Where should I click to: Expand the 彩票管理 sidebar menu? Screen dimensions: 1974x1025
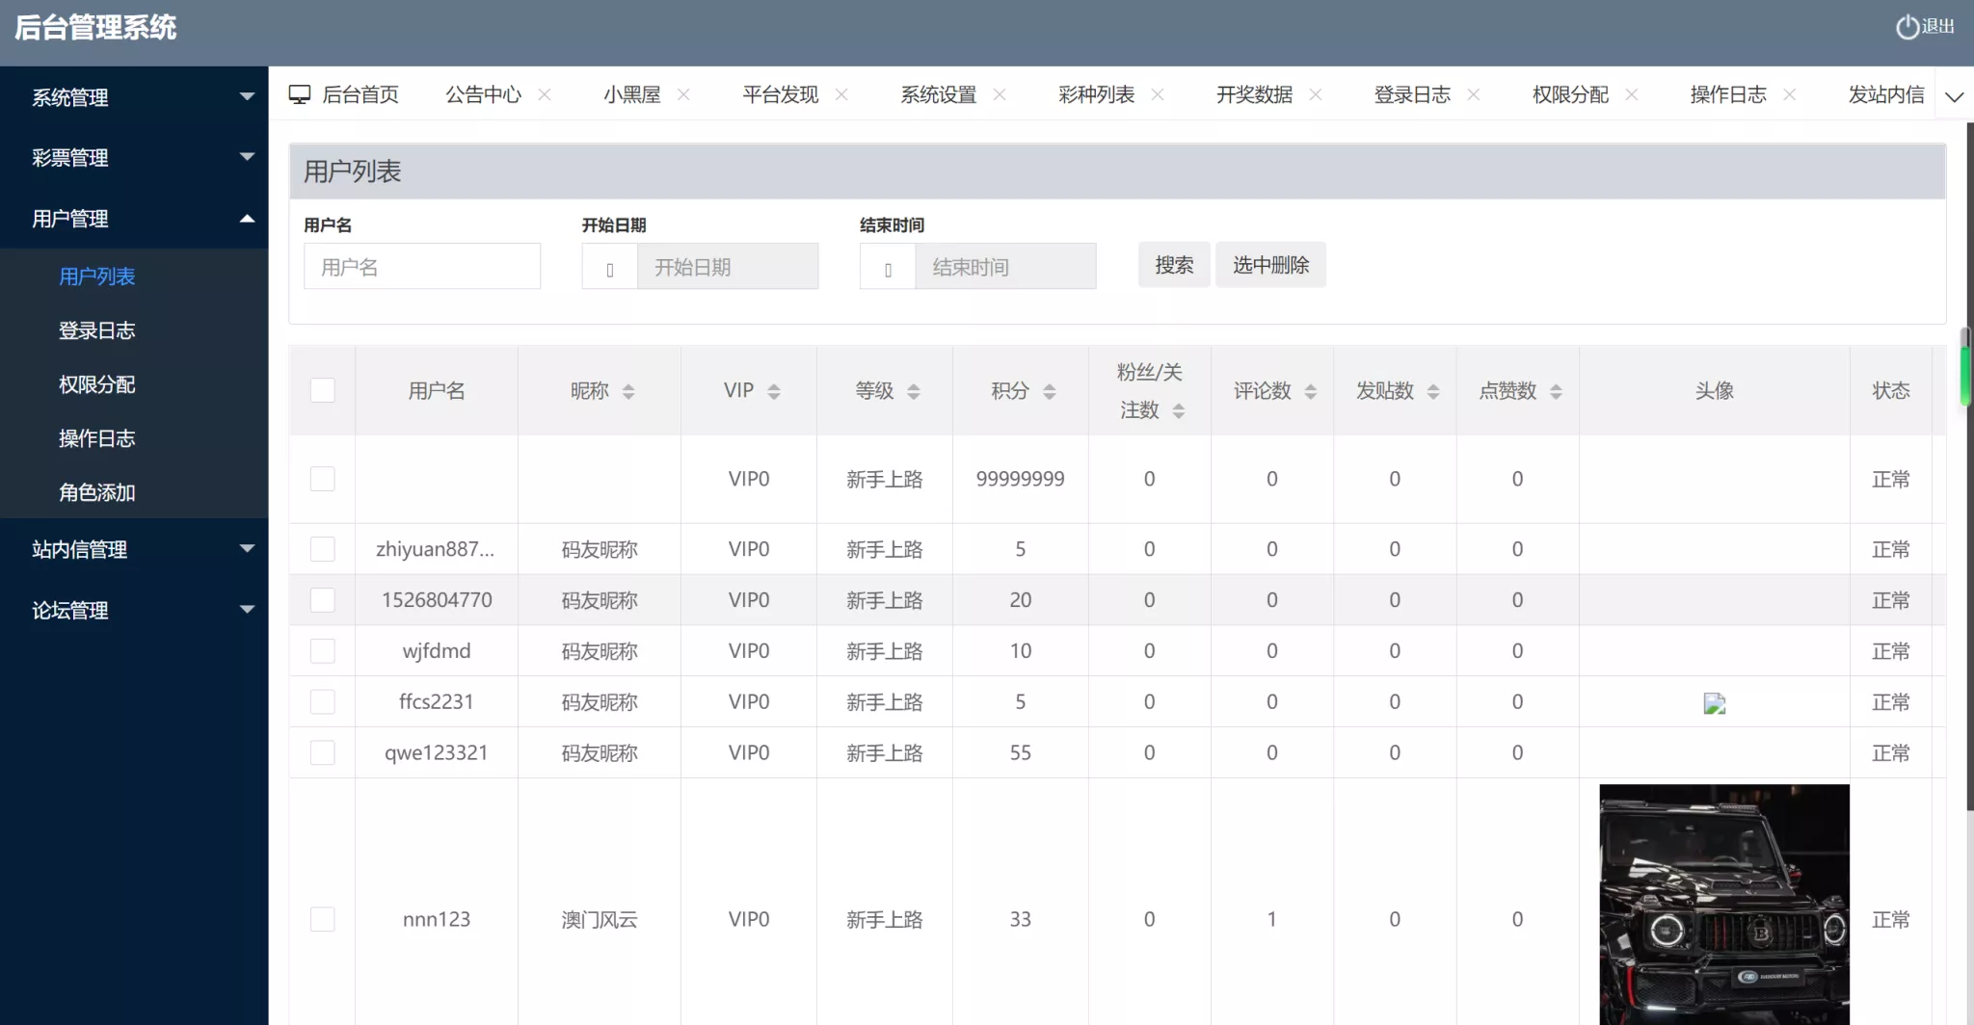[134, 157]
